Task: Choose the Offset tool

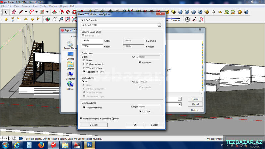Action: [61, 12]
